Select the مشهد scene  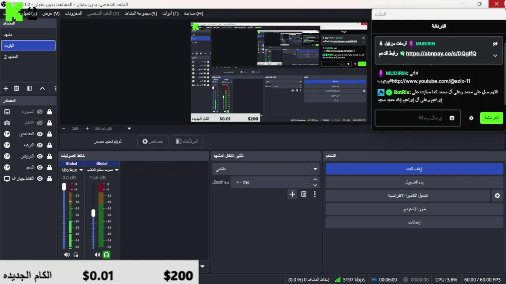pos(28,35)
